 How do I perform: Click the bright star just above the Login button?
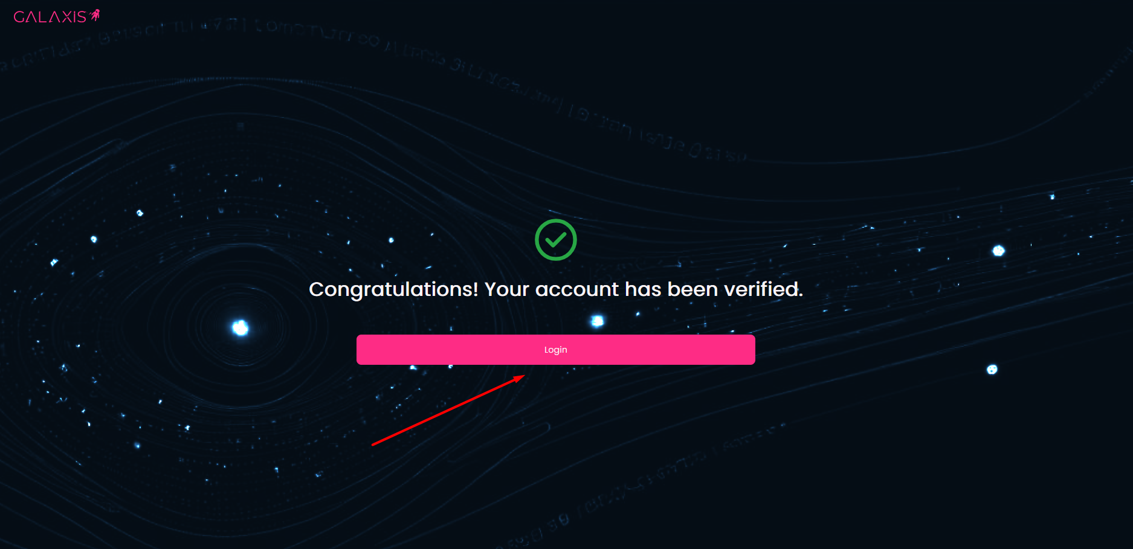(597, 321)
